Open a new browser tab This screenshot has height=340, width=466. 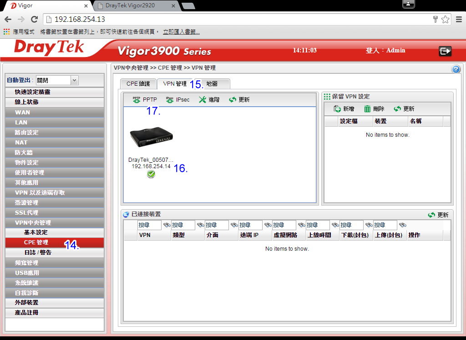[x=188, y=6]
